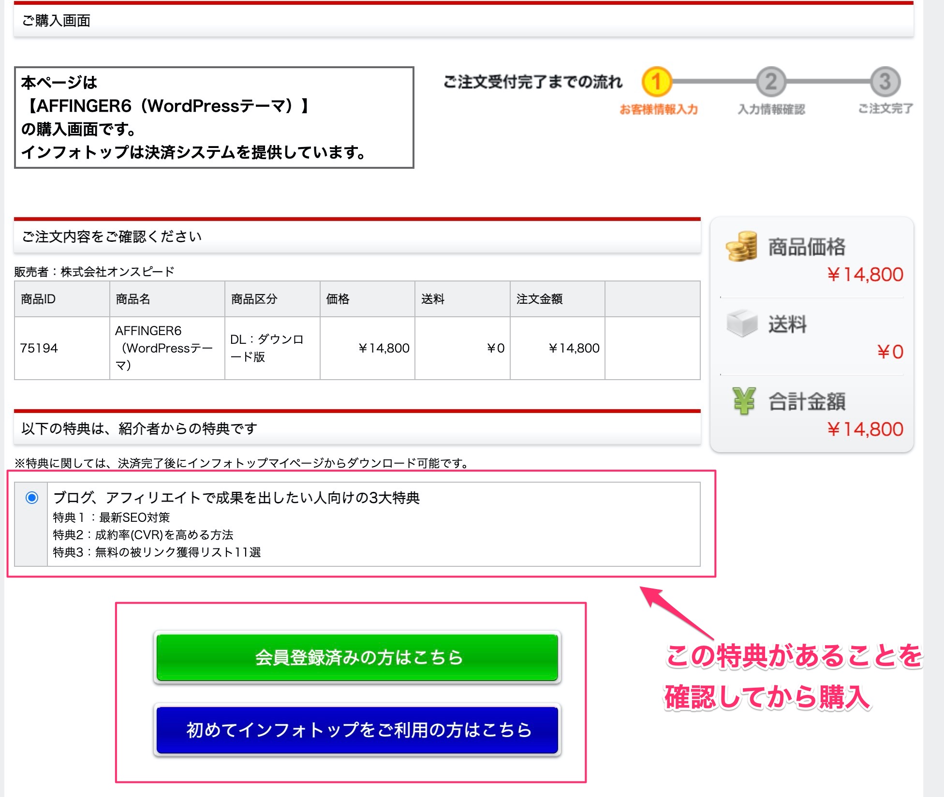The image size is (944, 797).
Task: Click the ご注文内容をご確認ください heading
Action: [x=112, y=236]
